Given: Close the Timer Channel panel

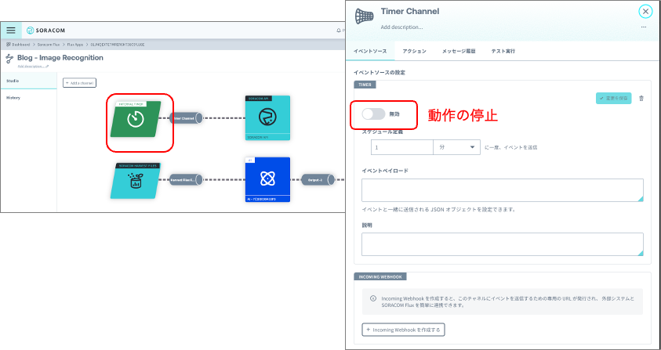Looking at the screenshot, I should 645,12.
